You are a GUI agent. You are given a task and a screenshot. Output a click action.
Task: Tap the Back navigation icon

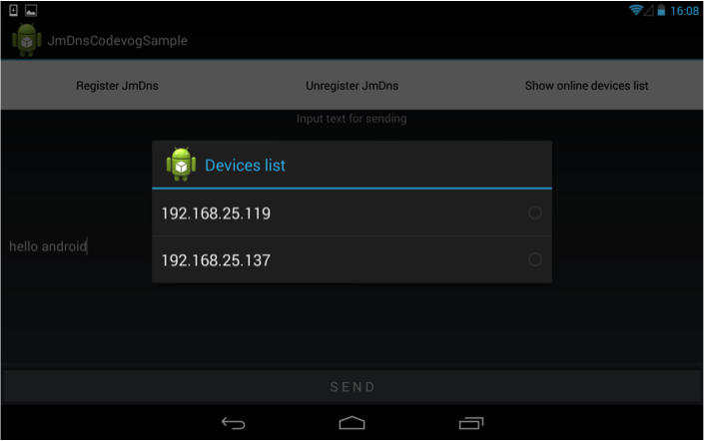click(x=234, y=423)
